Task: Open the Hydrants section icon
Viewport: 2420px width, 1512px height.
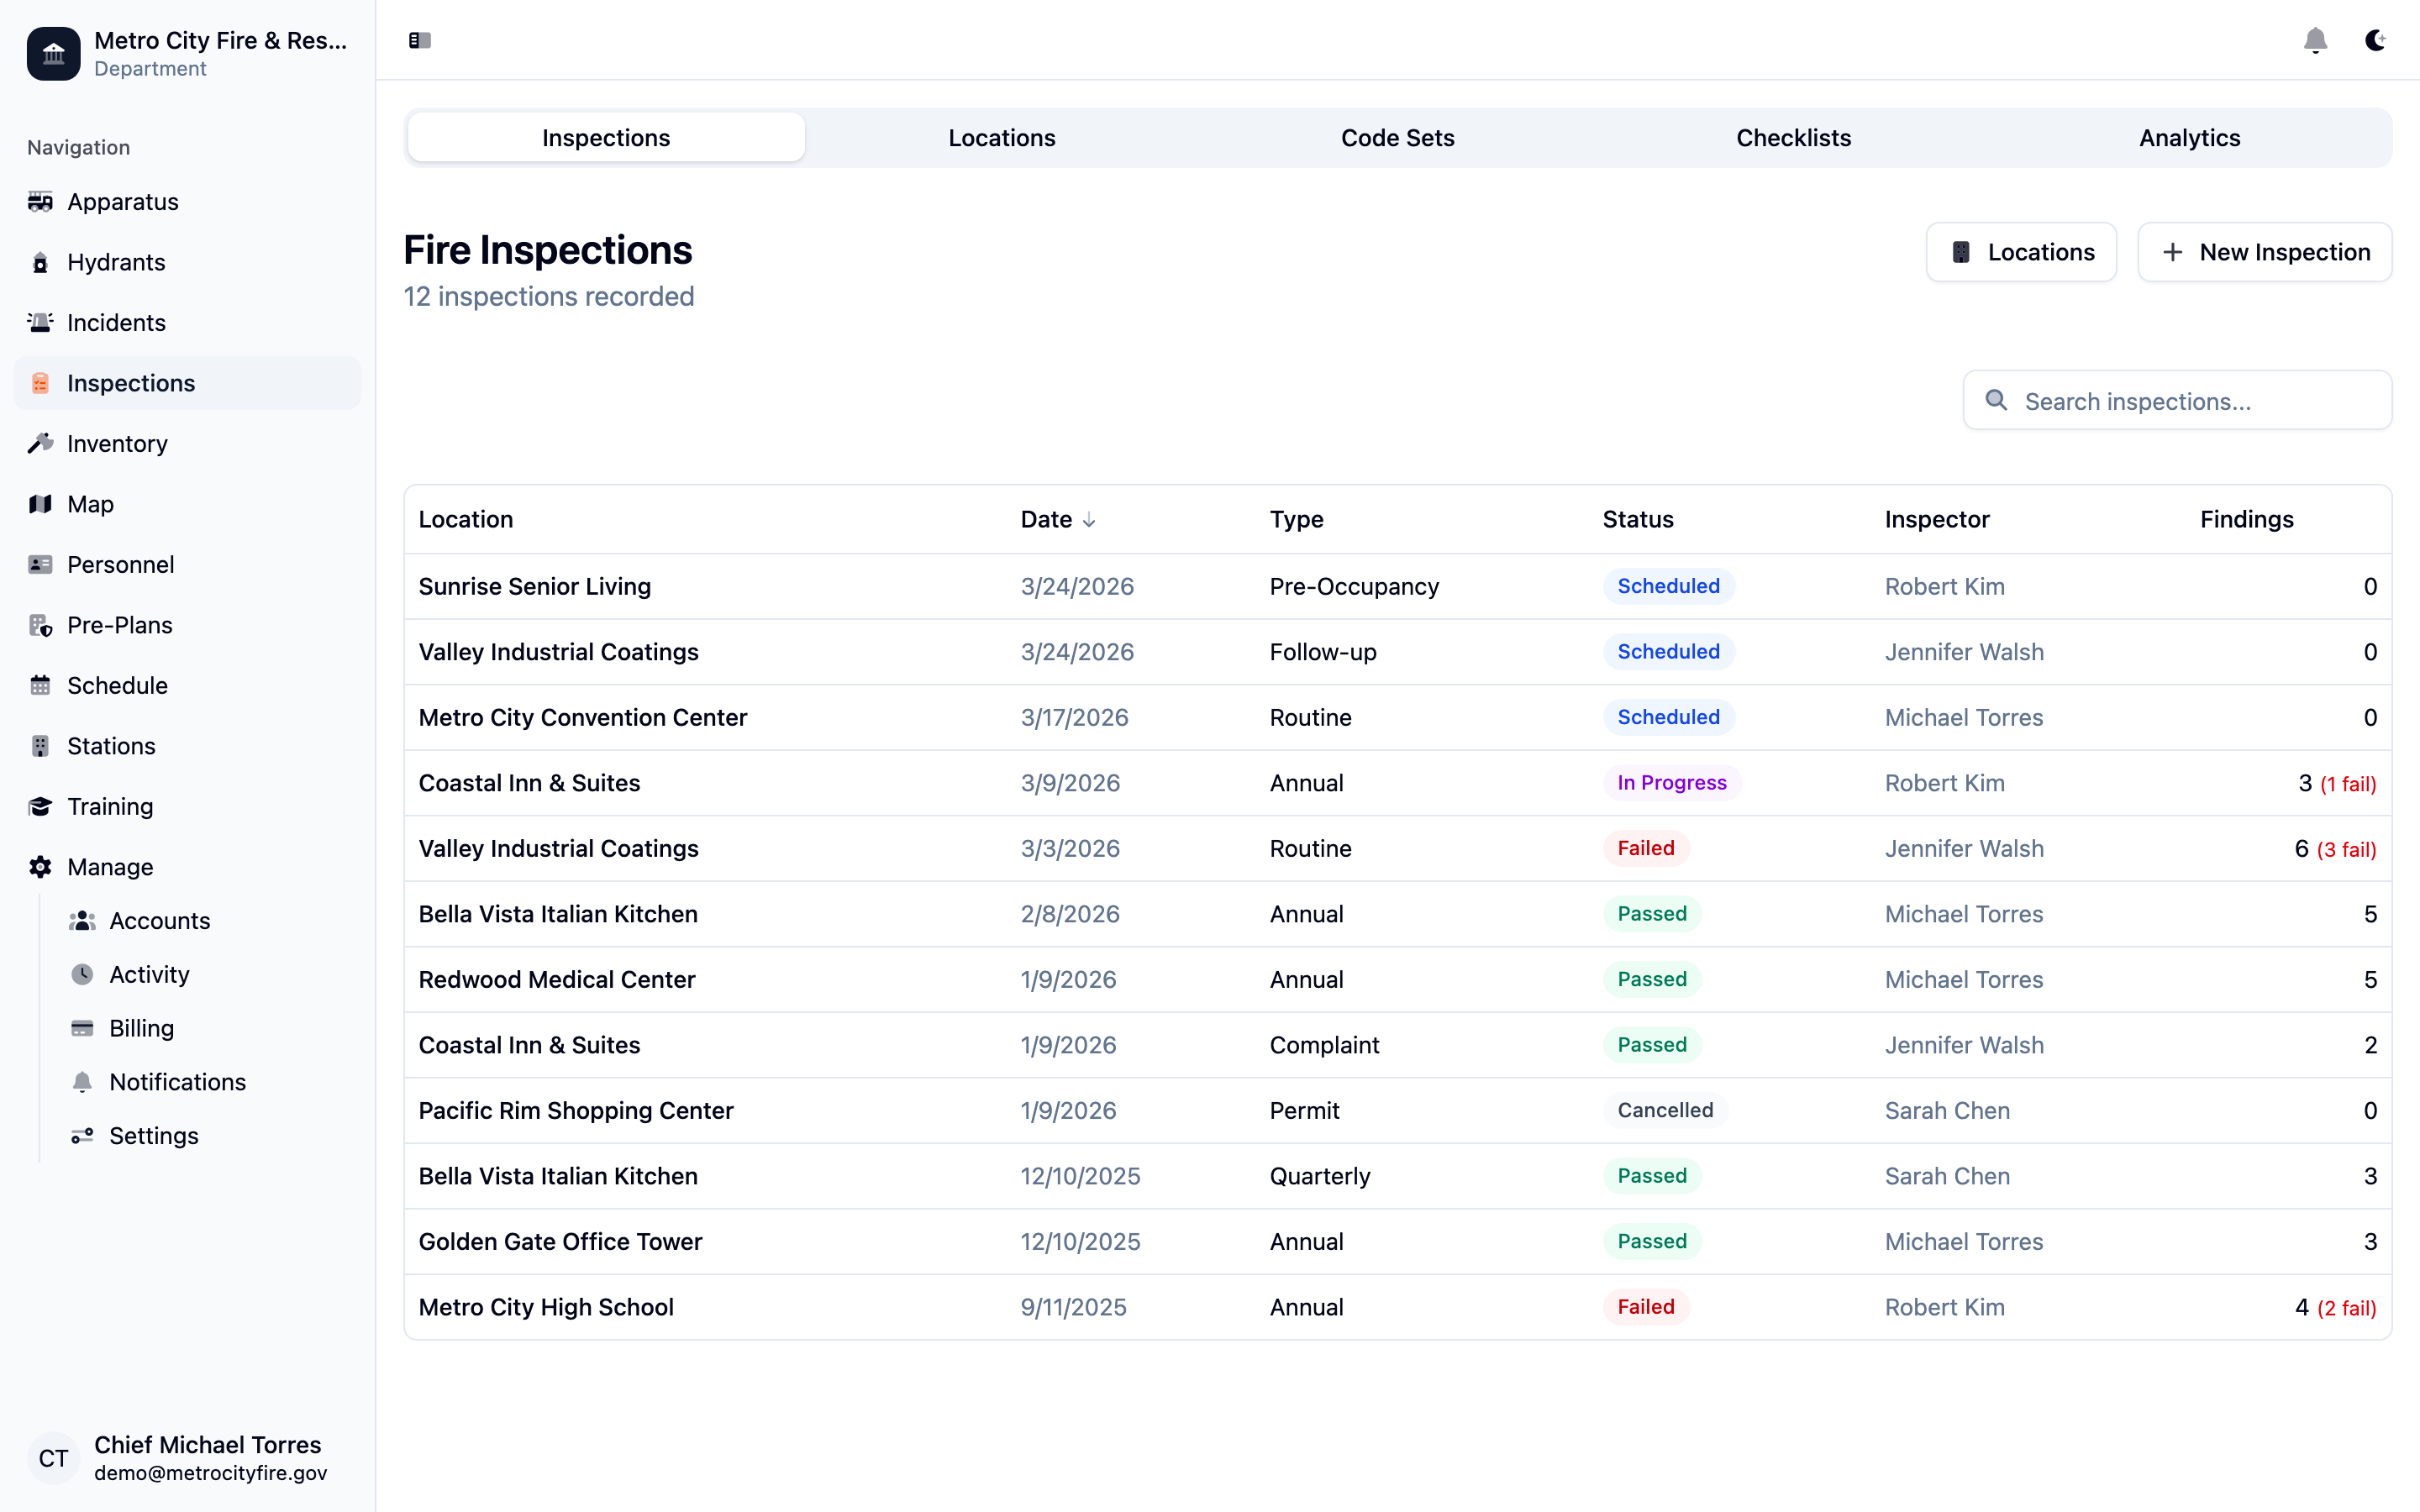Action: tap(40, 262)
